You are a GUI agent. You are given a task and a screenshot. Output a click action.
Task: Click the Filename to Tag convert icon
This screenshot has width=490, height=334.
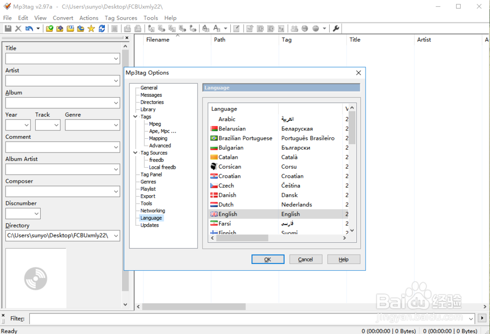[162, 28]
